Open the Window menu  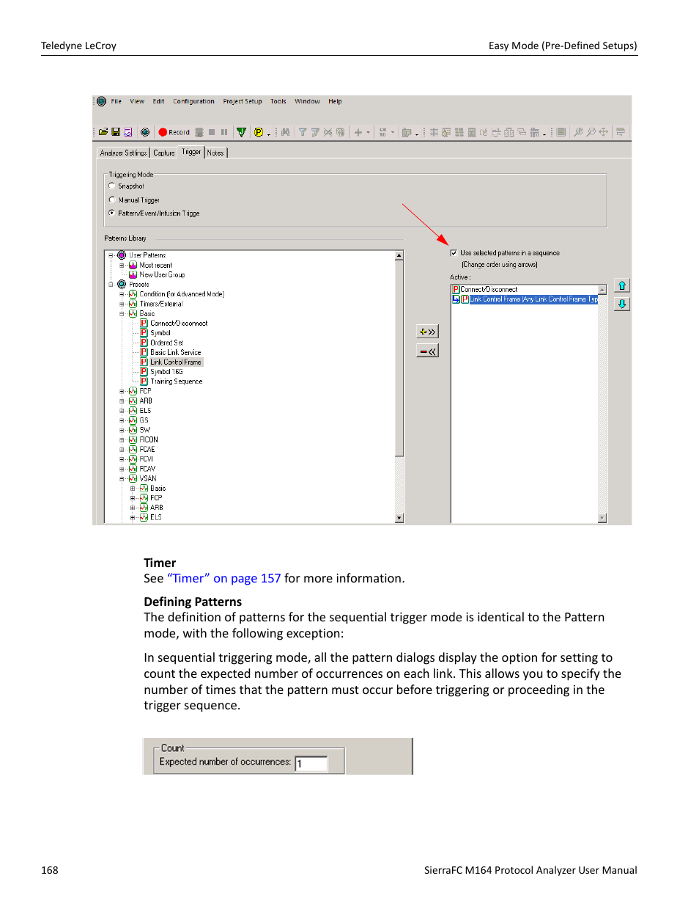[x=307, y=101]
